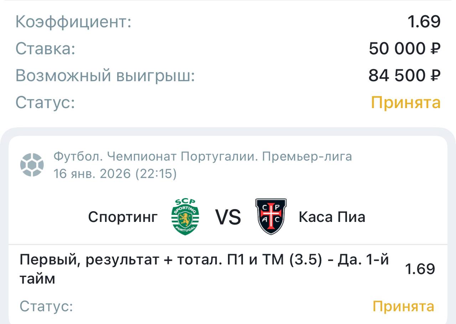Click the Статус label inside the match card
Image resolution: width=456 pixels, height=324 pixels.
[x=46, y=306]
